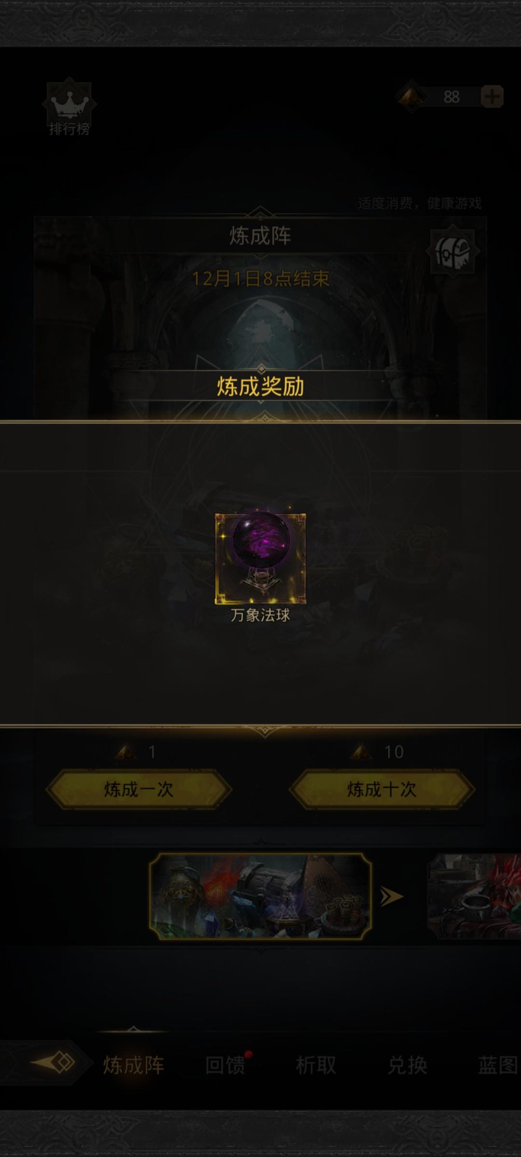The width and height of the screenshot is (521, 1157).
Task: Tap the pyramid cost icon above 炼成一次
Action: [x=125, y=752]
